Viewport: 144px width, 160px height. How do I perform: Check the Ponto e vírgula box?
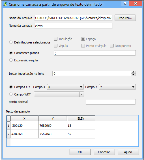(x=83, y=46)
